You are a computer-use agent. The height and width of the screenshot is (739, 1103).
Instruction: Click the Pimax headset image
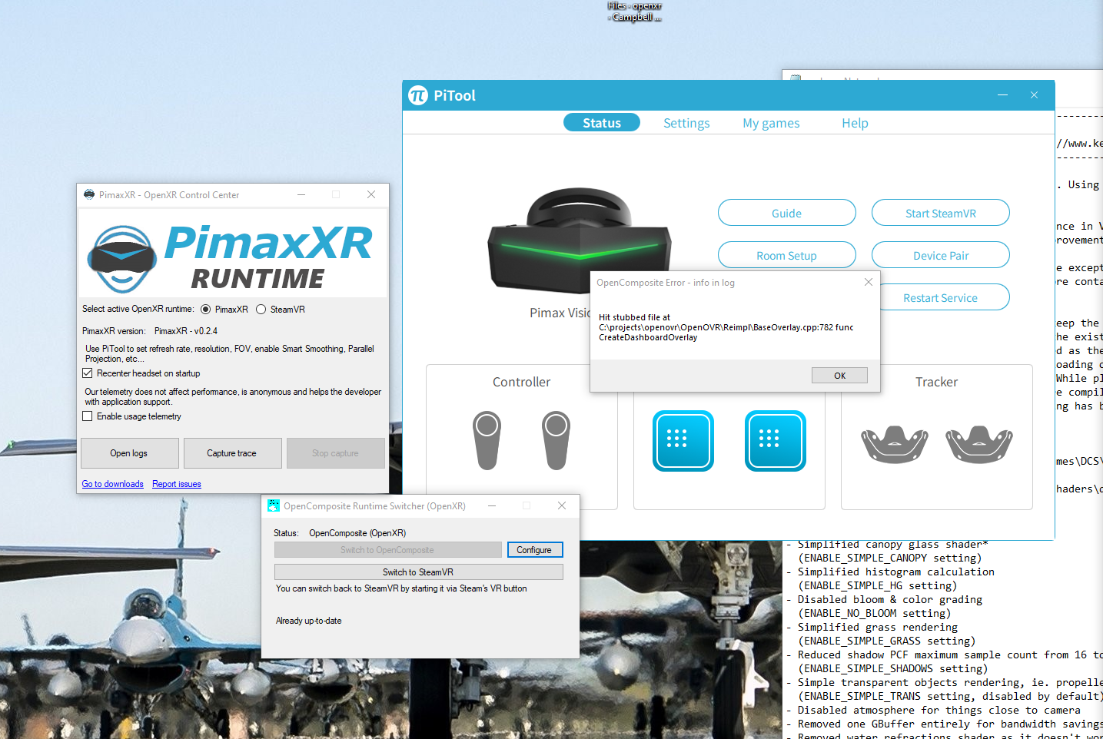pos(578,240)
